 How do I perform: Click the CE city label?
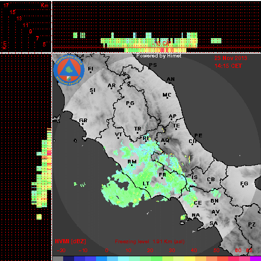[198, 203]
